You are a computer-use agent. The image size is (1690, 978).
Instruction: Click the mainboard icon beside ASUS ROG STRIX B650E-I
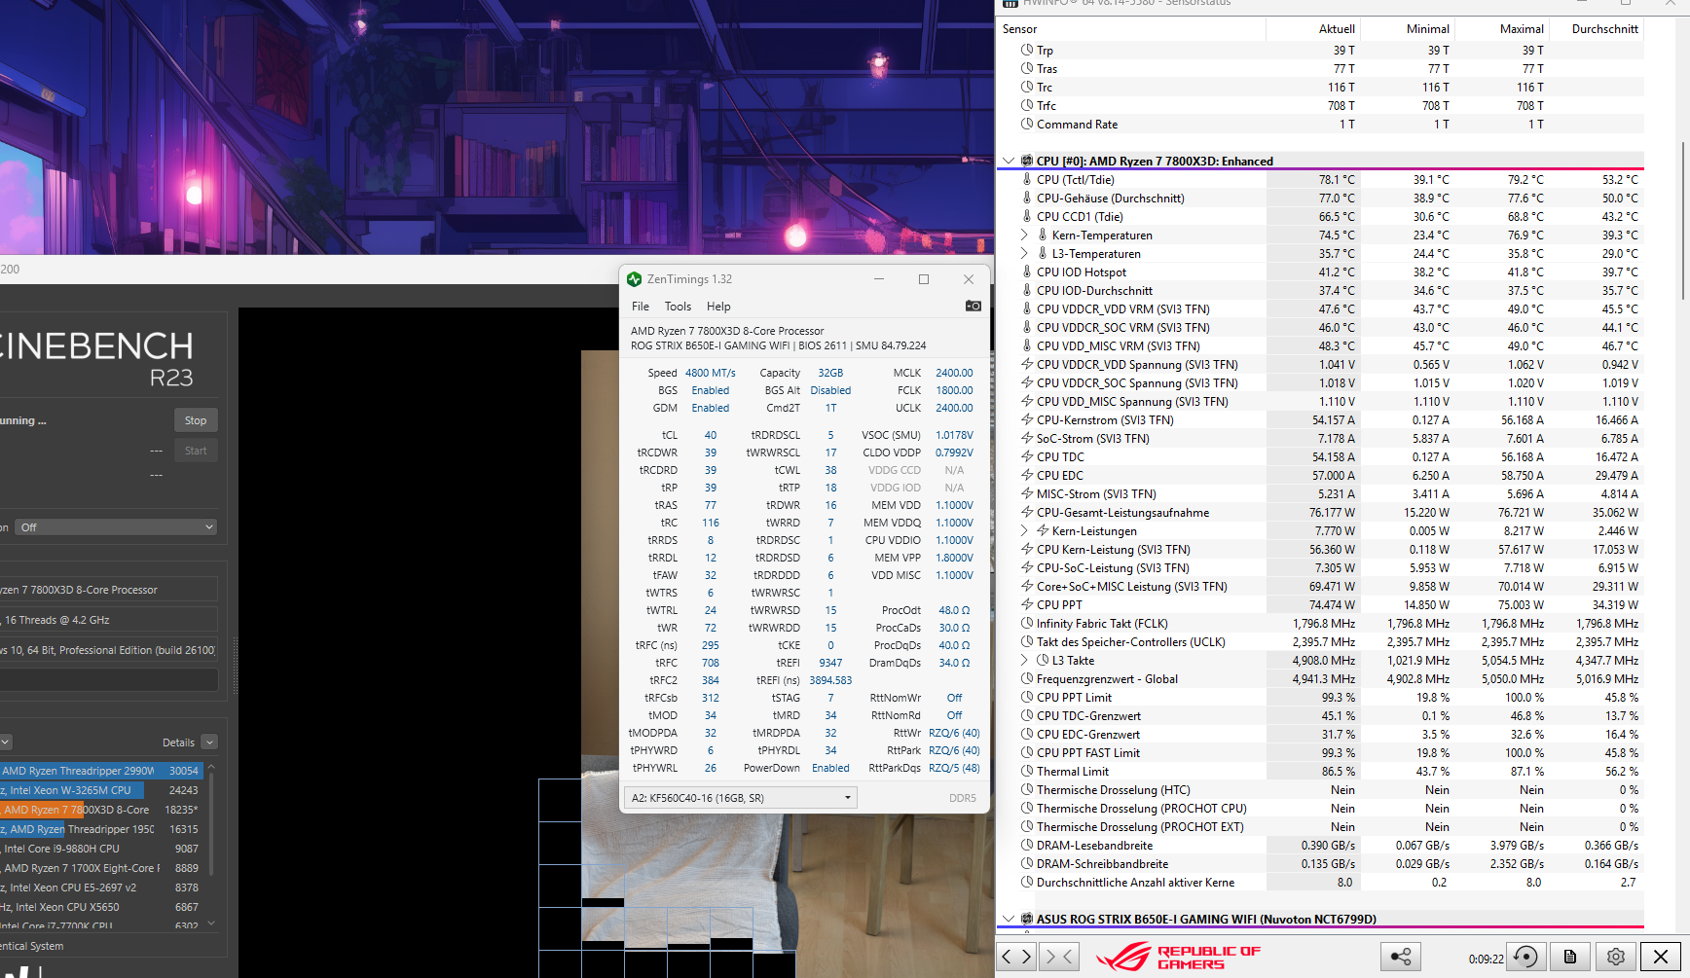coord(1027,918)
